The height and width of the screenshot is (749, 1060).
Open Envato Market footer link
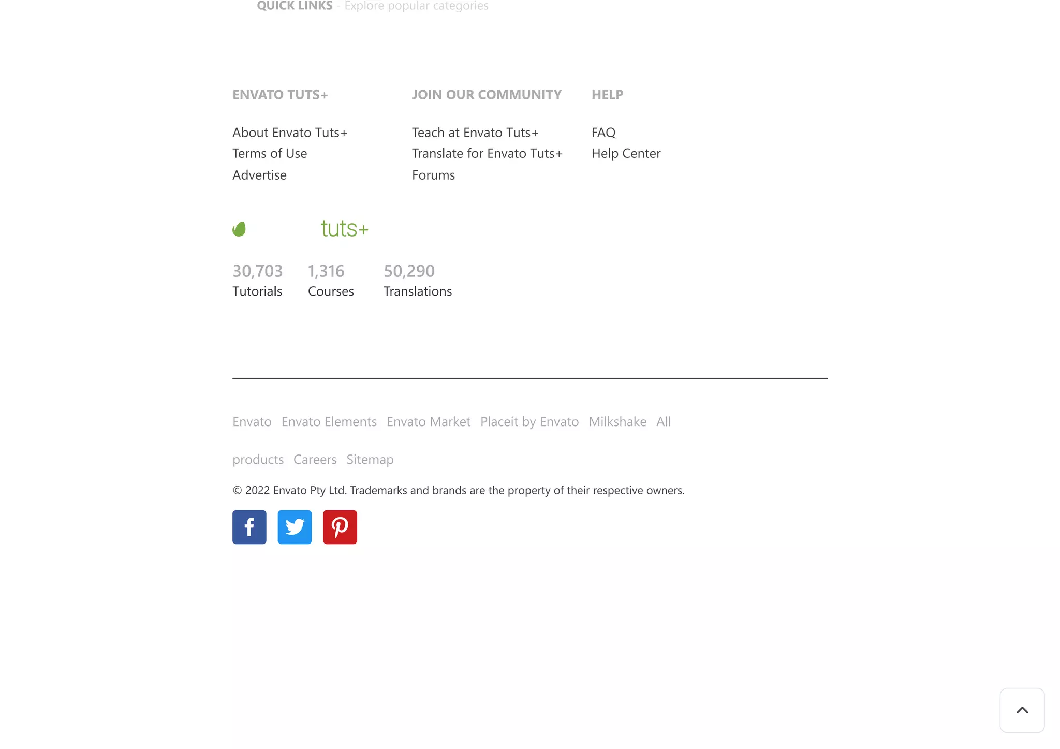tap(429, 422)
